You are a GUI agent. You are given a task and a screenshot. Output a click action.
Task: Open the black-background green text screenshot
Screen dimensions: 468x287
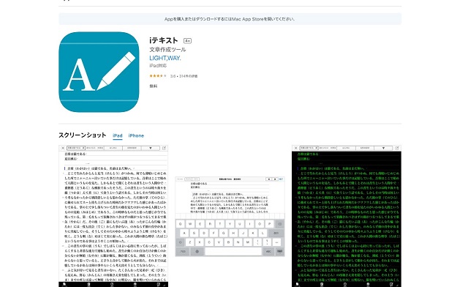(x=347, y=216)
